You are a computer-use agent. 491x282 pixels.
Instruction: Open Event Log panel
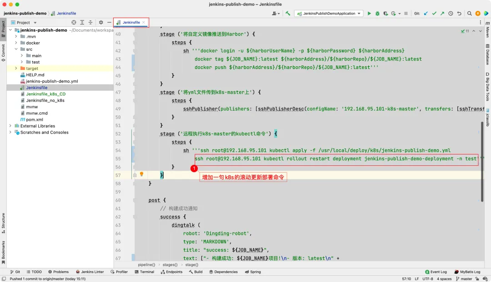tap(436, 272)
